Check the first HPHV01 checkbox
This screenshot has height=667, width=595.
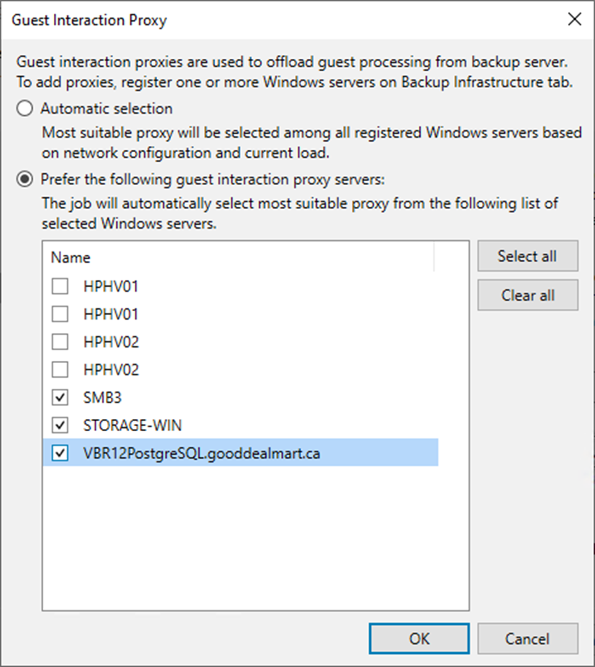(x=60, y=286)
